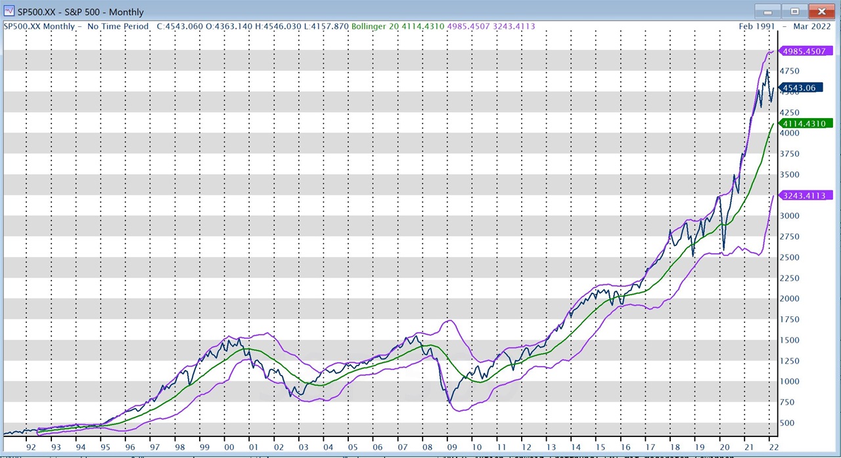Click the open value 'O:4363.140'
841x458 pixels.
click(228, 26)
